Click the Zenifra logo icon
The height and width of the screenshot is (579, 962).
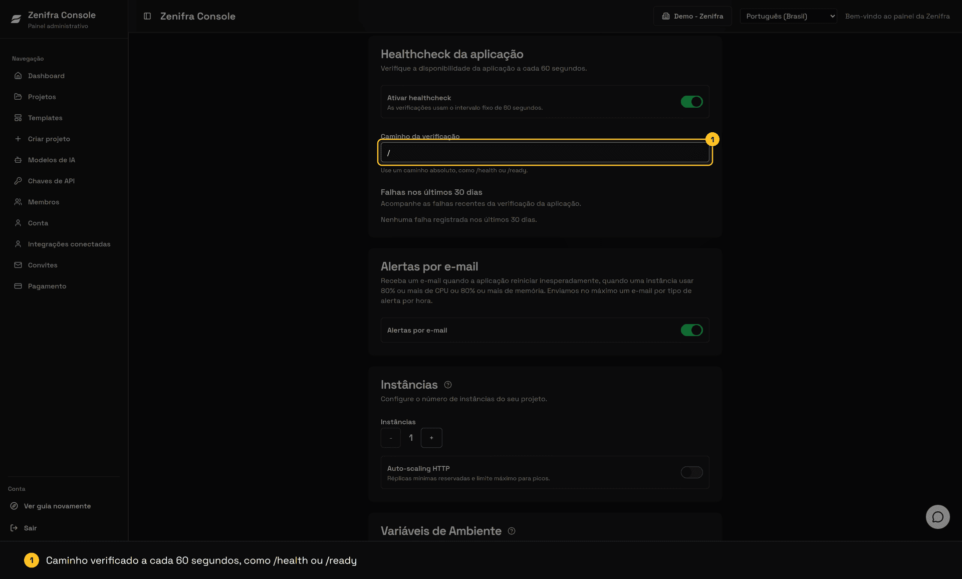coord(16,19)
